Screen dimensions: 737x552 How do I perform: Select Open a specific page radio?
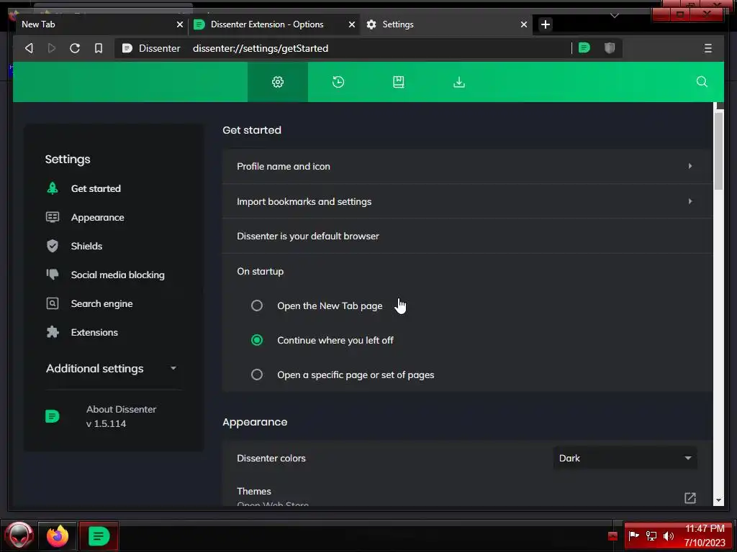pyautogui.click(x=257, y=374)
